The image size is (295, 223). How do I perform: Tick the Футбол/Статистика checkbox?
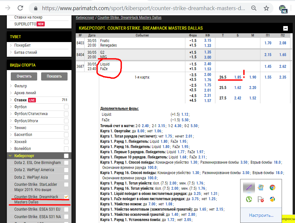click(x=66, y=114)
